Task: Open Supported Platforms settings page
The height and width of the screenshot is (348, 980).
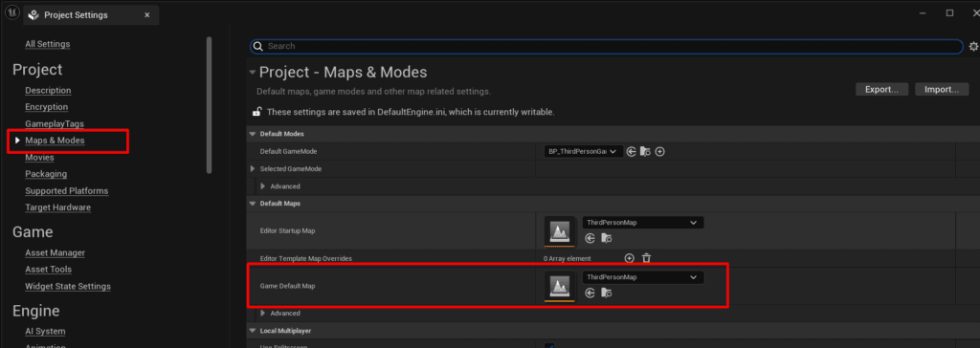Action: pyautogui.click(x=67, y=190)
